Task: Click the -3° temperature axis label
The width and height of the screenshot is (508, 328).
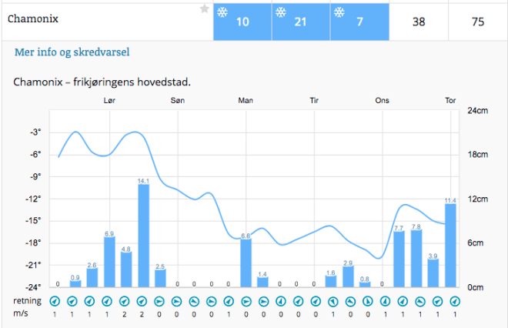Action: point(35,132)
